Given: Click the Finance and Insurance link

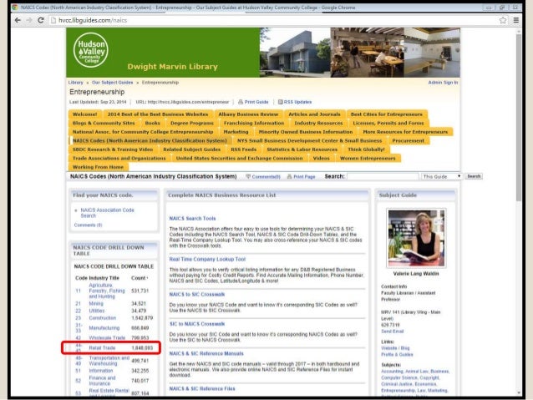Looking at the screenshot, I should 102,381.
